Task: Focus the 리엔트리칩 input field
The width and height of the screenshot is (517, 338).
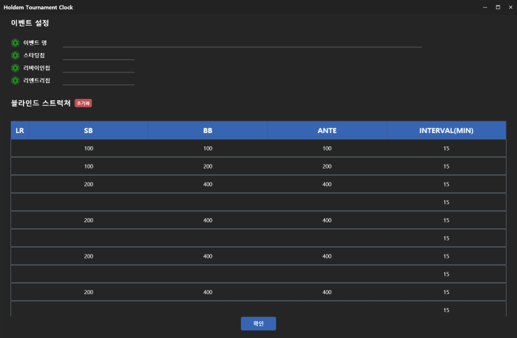Action: (x=99, y=81)
